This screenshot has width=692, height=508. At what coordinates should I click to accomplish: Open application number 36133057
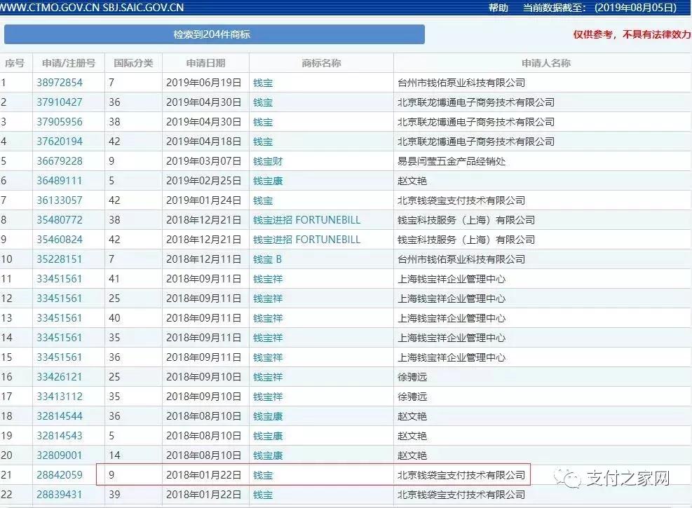point(60,200)
